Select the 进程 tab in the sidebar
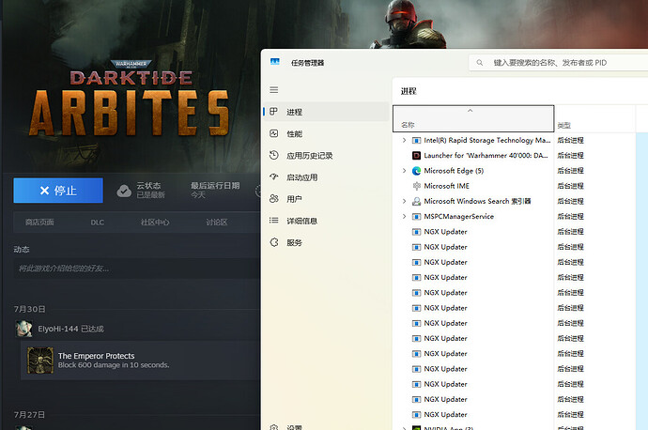The image size is (648, 430). coord(327,112)
